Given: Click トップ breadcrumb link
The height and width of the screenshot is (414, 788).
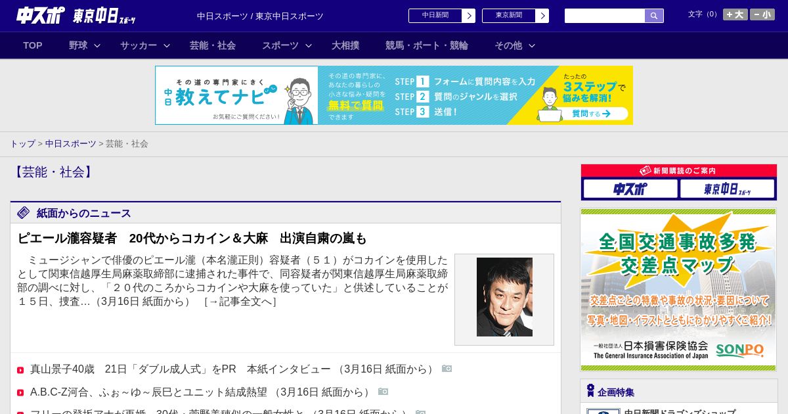Looking at the screenshot, I should [x=22, y=143].
